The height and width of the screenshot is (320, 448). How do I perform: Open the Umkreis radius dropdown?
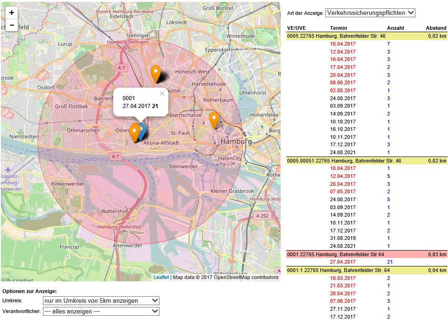click(x=101, y=300)
